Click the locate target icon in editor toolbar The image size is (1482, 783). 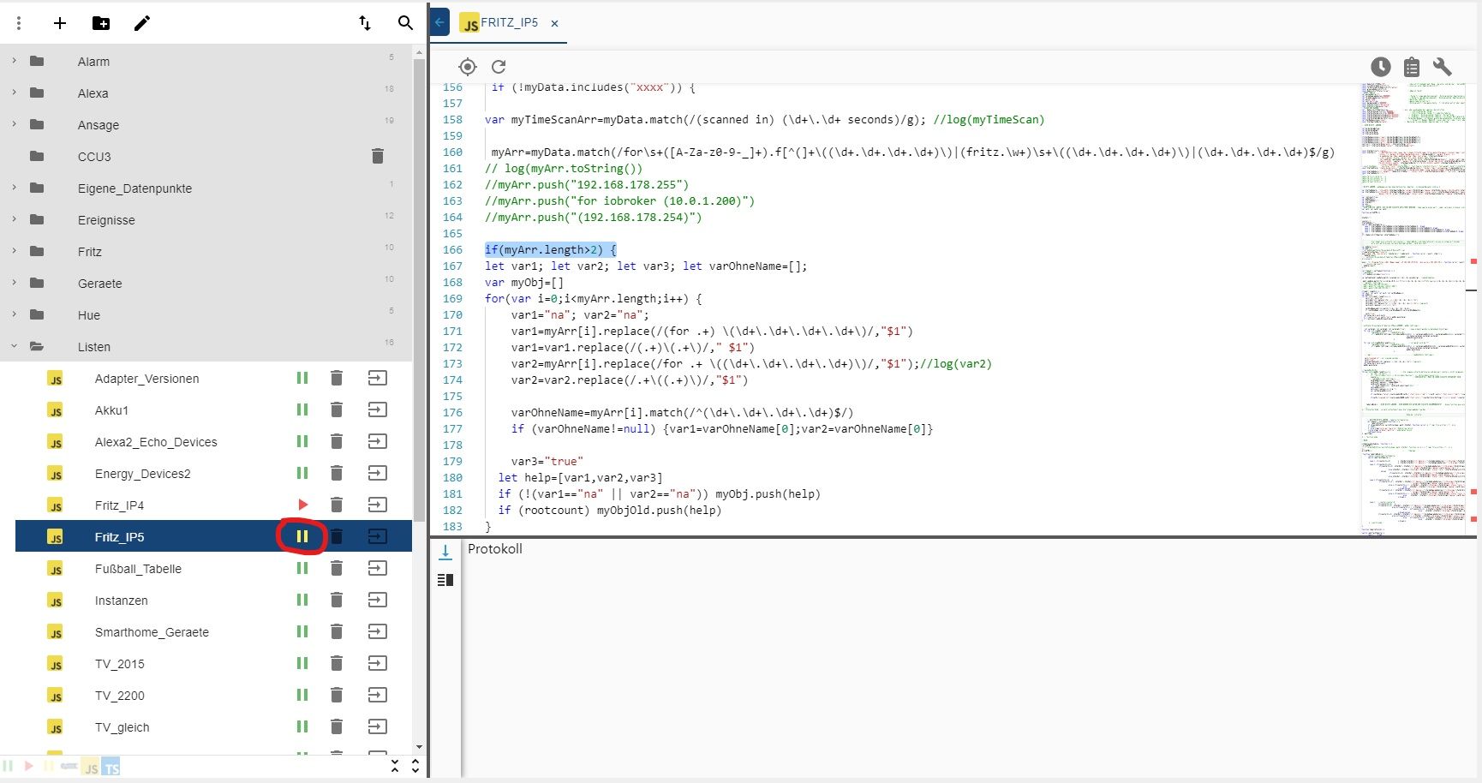coord(467,67)
